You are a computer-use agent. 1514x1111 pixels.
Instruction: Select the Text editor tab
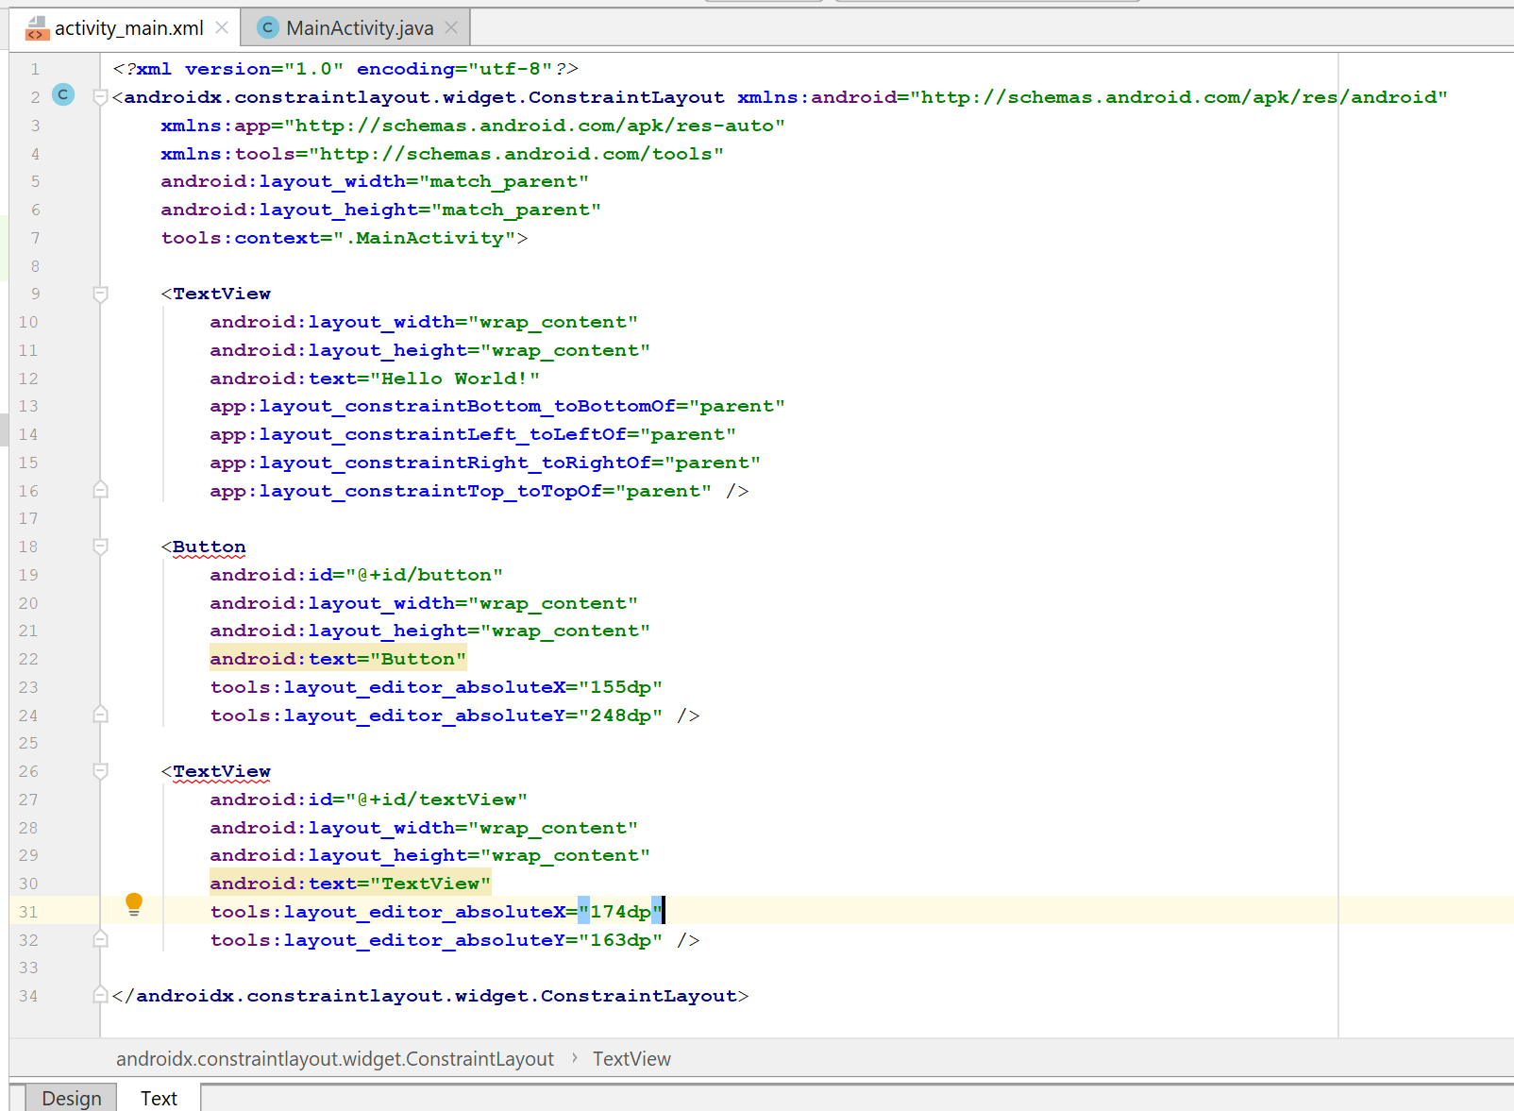click(159, 1098)
